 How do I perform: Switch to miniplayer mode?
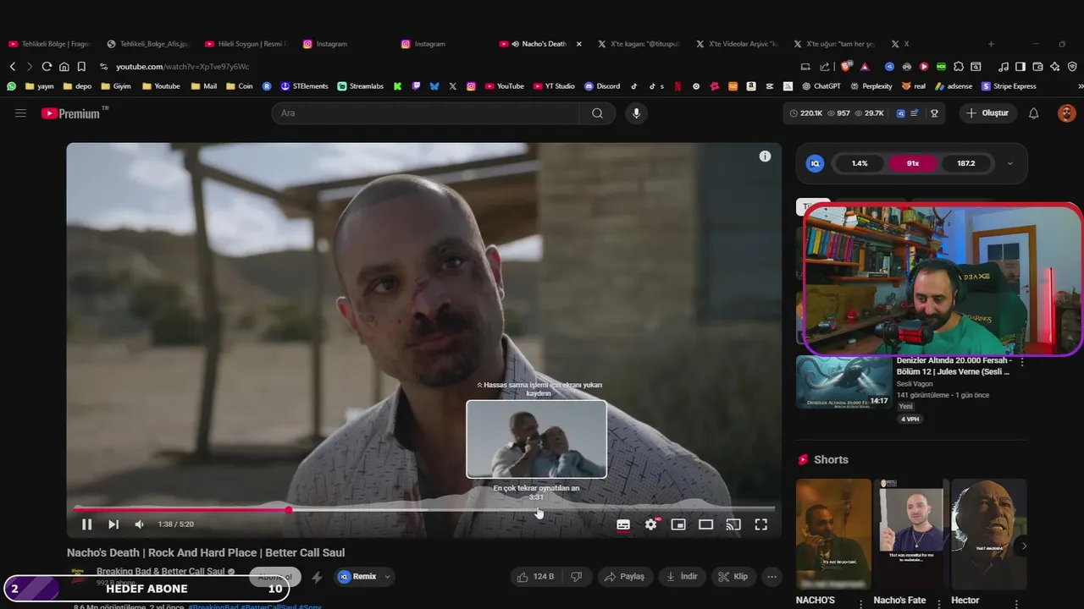click(678, 524)
